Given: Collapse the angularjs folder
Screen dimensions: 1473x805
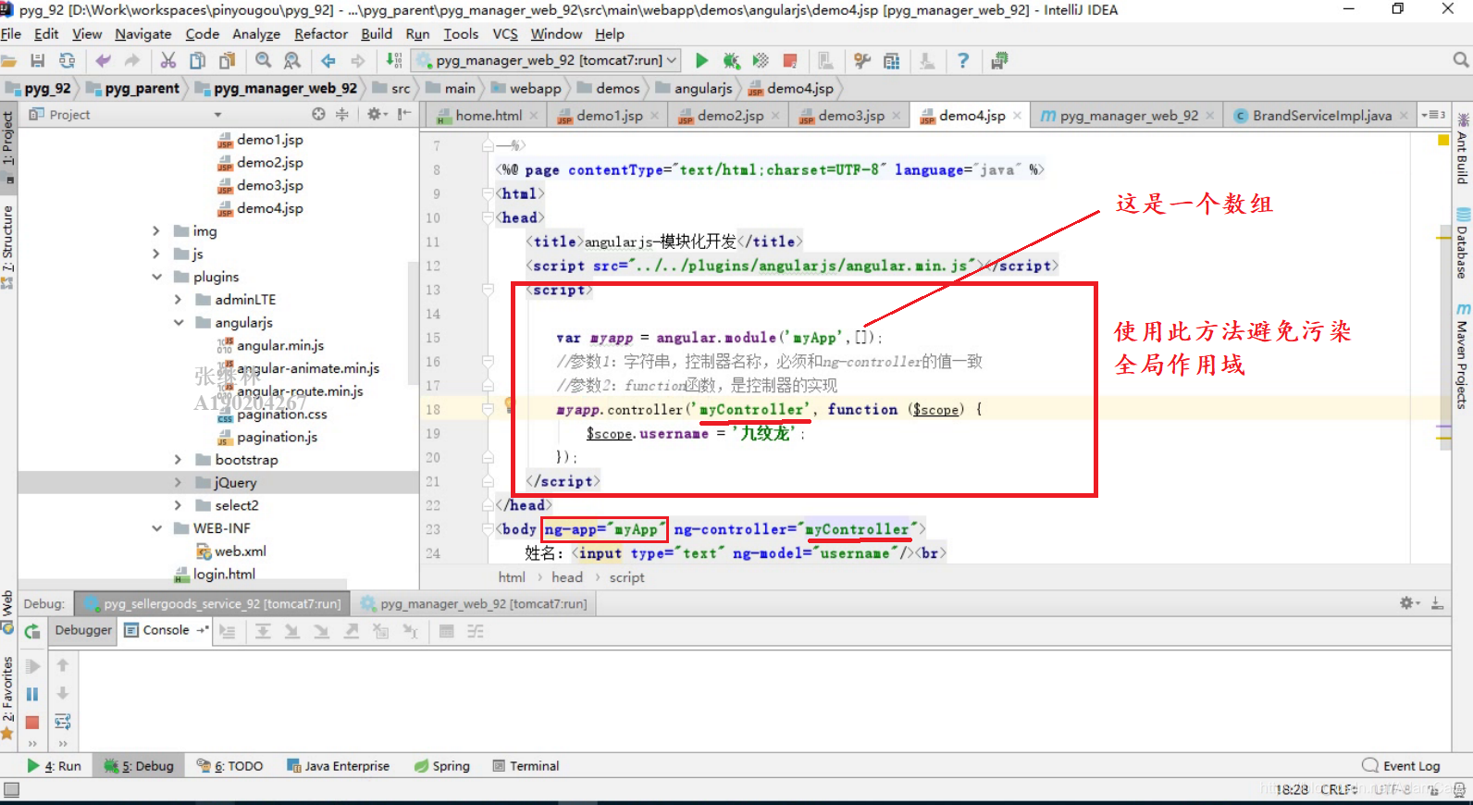Looking at the screenshot, I should (178, 323).
